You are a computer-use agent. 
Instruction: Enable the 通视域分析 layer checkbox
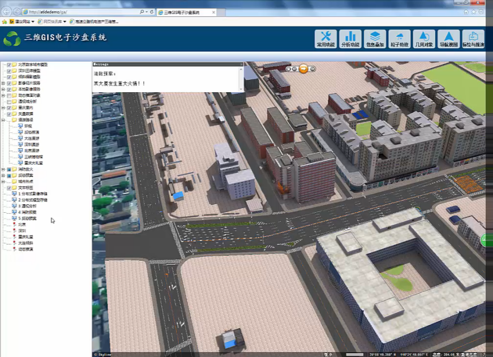click(9, 101)
